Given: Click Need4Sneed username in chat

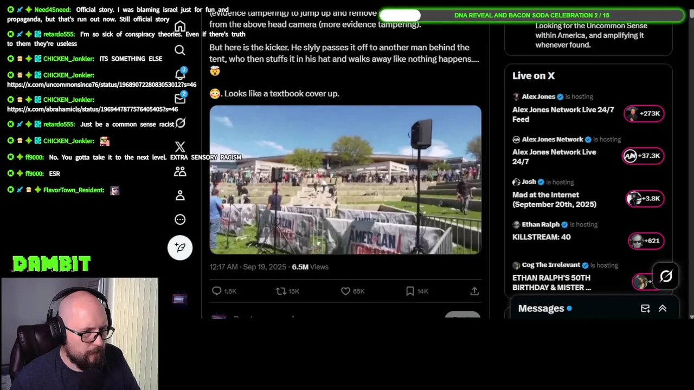Looking at the screenshot, I should (52, 10).
